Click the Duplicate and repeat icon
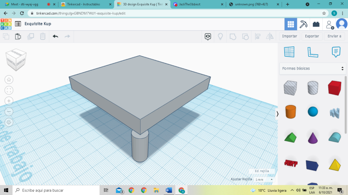The height and width of the screenshot is (195, 348). point(30,36)
